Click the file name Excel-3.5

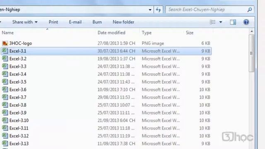point(18,82)
